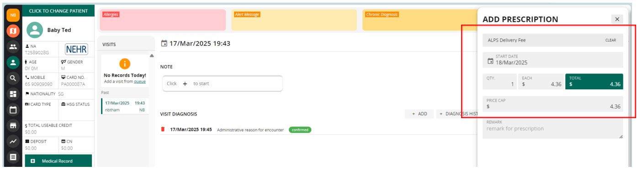Click the calendar icon beside visit date heading
The height and width of the screenshot is (176, 643).
[164, 43]
